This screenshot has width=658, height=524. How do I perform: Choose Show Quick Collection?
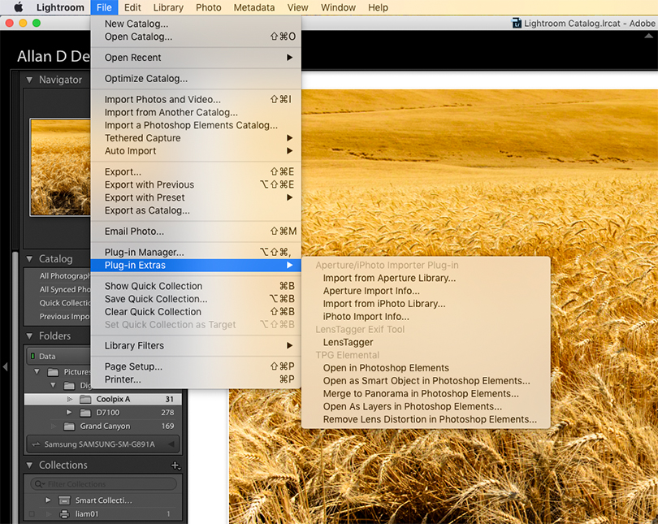[196, 286]
